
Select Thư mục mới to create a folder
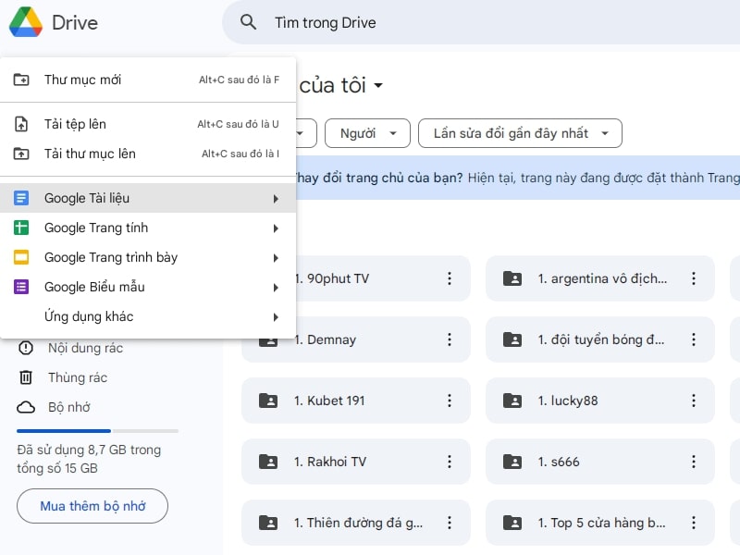coord(83,81)
